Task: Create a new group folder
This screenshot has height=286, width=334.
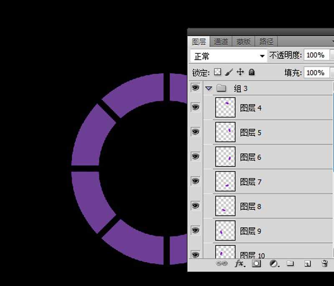Action: tap(291, 263)
